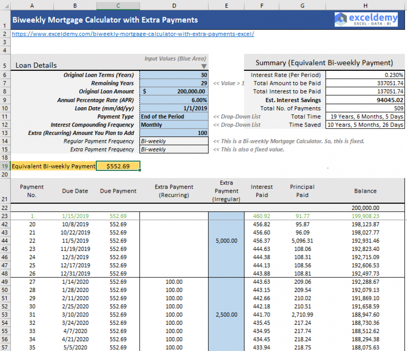Select the Interest Compounding Frequency cell Monthly
The width and height of the screenshot is (407, 351).
coord(174,125)
